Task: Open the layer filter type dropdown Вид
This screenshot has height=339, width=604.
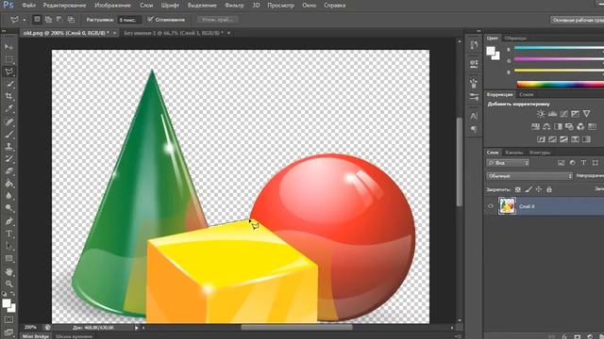Action: coord(508,163)
